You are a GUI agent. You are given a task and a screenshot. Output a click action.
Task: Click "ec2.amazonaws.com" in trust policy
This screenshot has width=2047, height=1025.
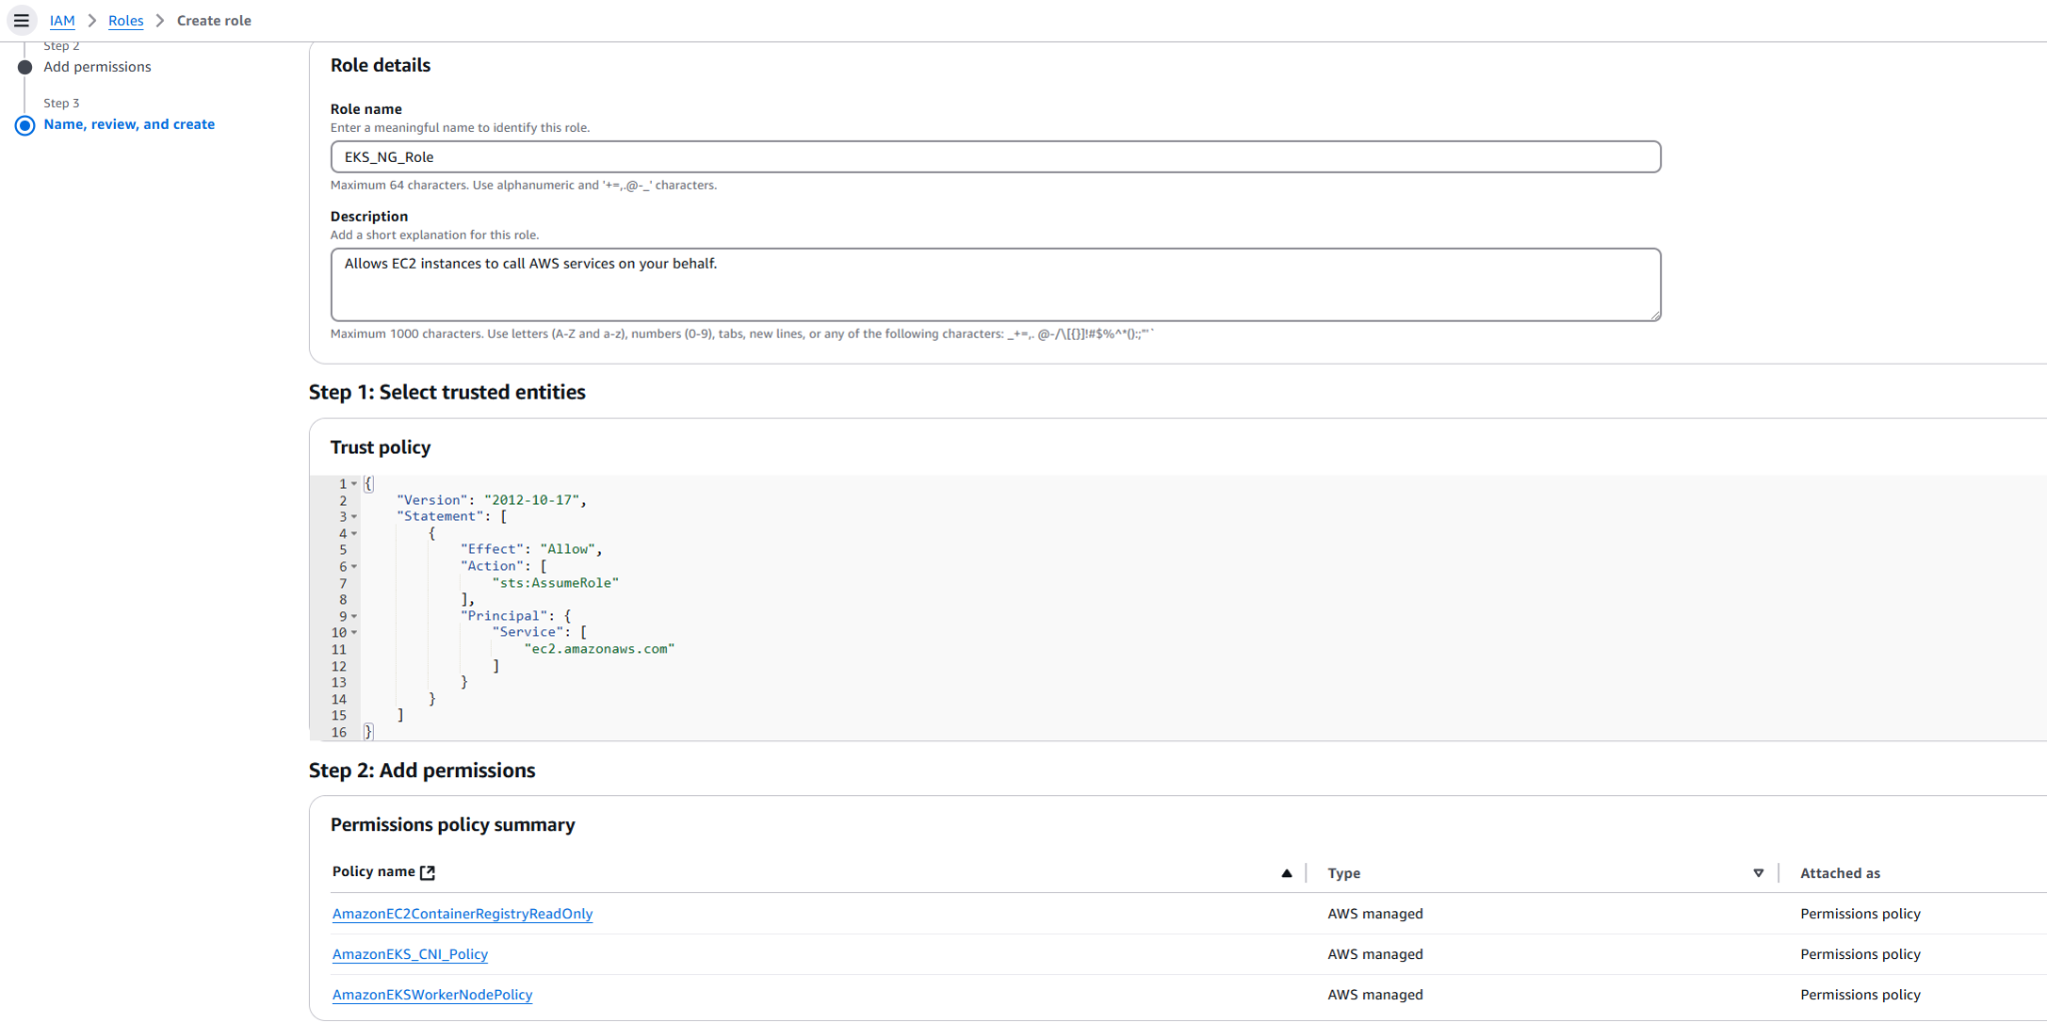(x=600, y=649)
